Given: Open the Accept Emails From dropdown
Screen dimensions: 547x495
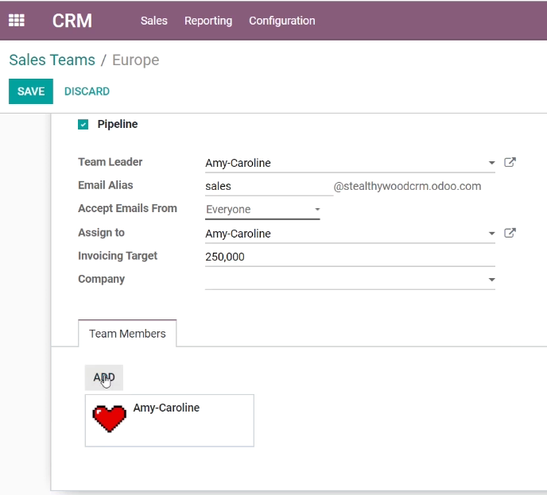Looking at the screenshot, I should [262, 209].
